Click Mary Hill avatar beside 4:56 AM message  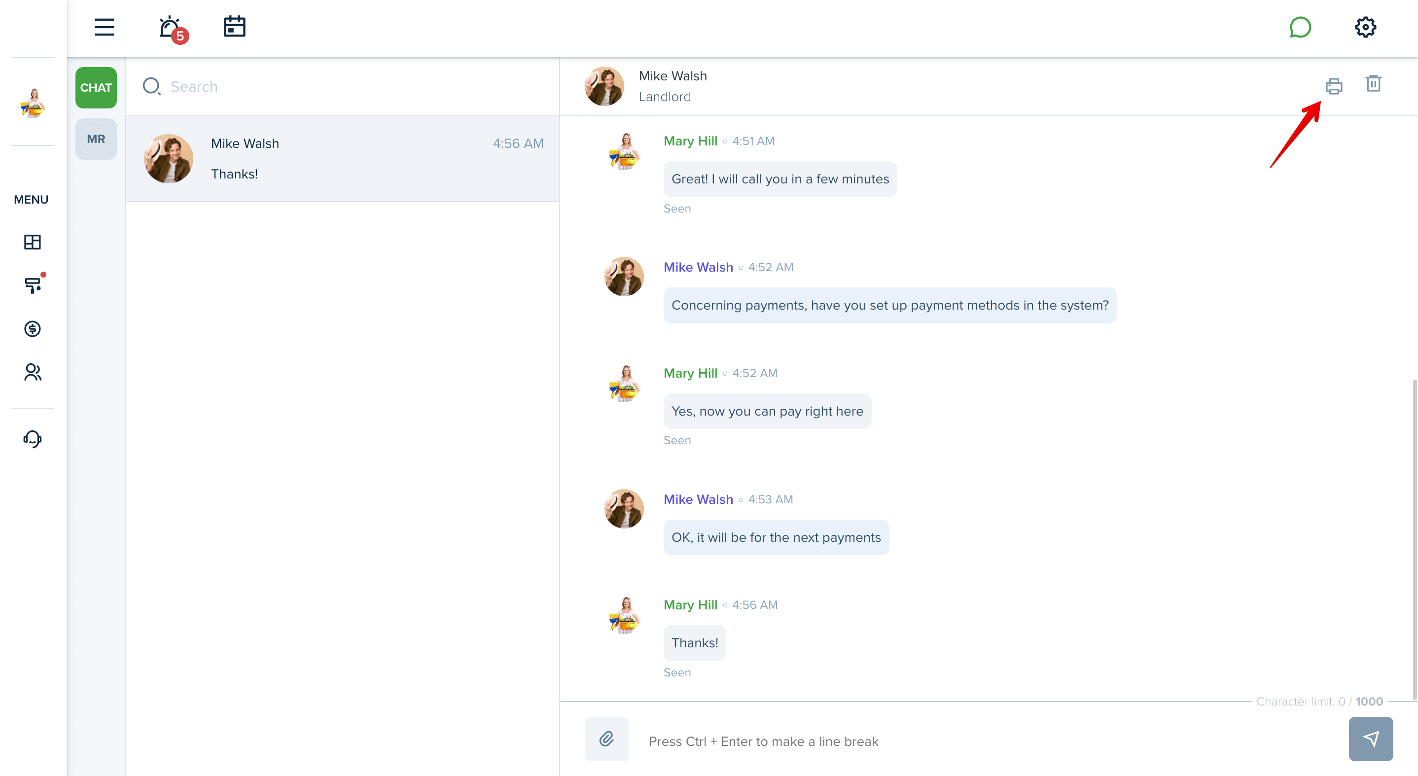coord(624,615)
